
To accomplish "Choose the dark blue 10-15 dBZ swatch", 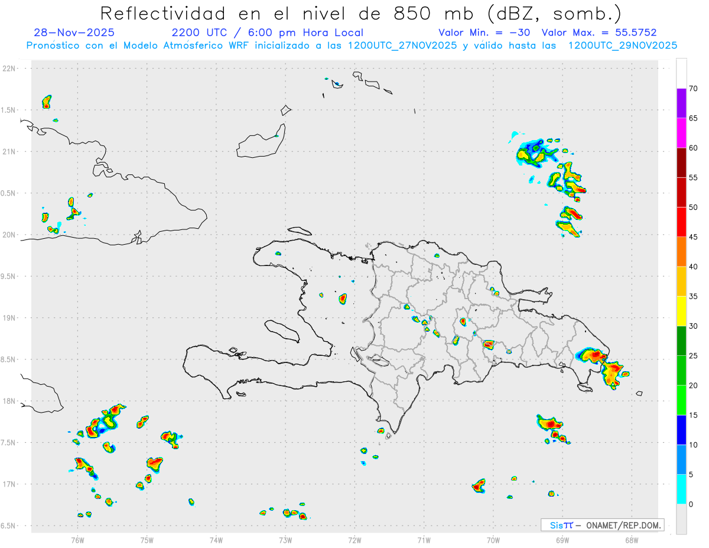I will (x=681, y=430).
